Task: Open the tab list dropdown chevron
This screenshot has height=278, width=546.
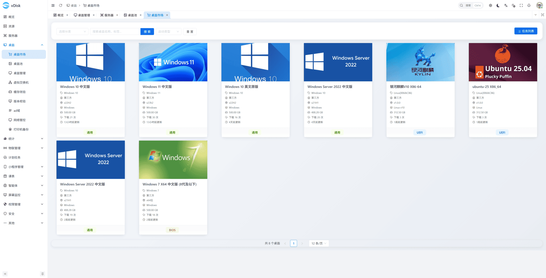Action: (x=535, y=15)
